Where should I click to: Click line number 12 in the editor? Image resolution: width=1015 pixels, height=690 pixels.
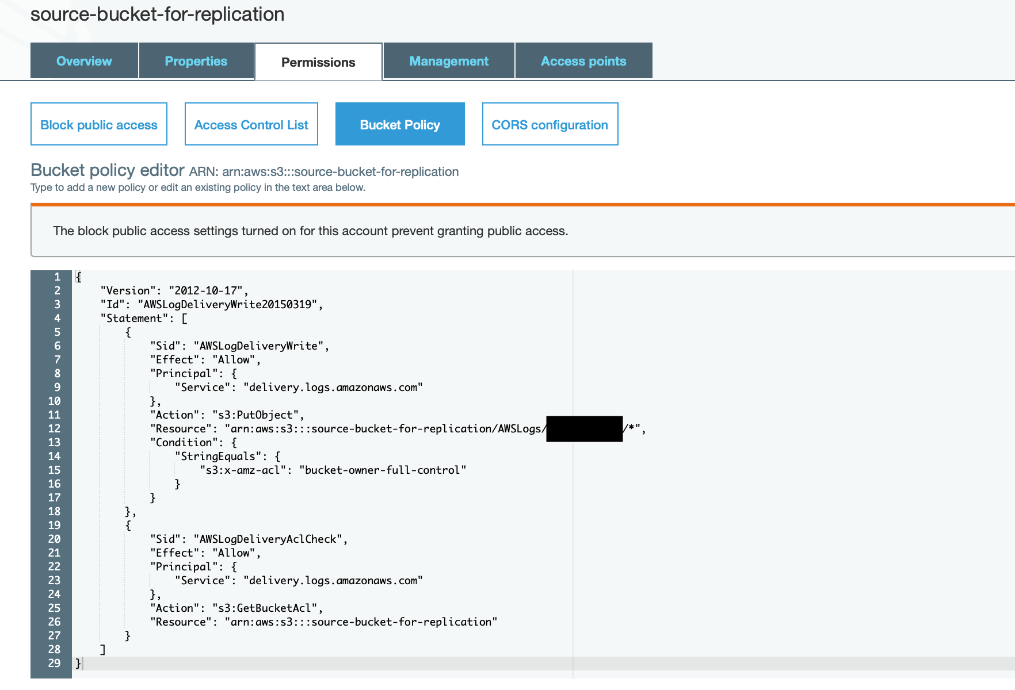point(54,428)
